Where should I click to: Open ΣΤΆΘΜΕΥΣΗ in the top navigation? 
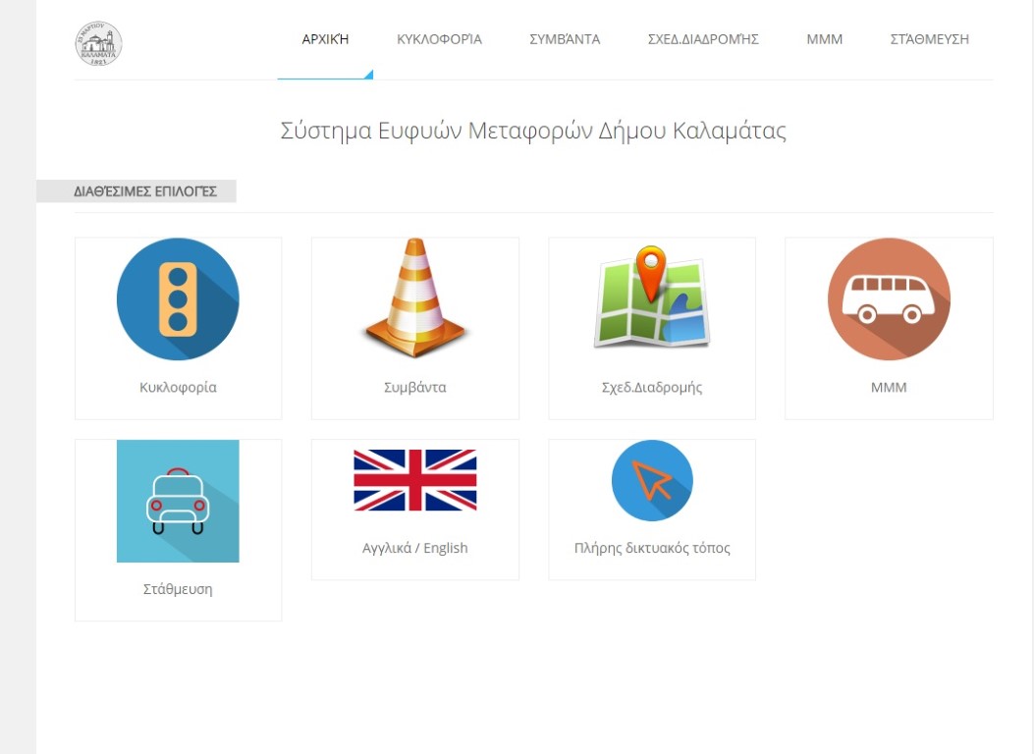click(x=930, y=39)
